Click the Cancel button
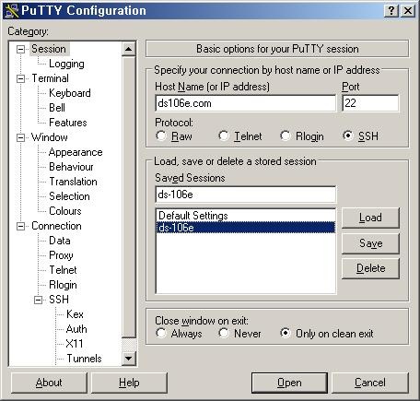Viewport: 420px width, 401px height. click(x=370, y=383)
